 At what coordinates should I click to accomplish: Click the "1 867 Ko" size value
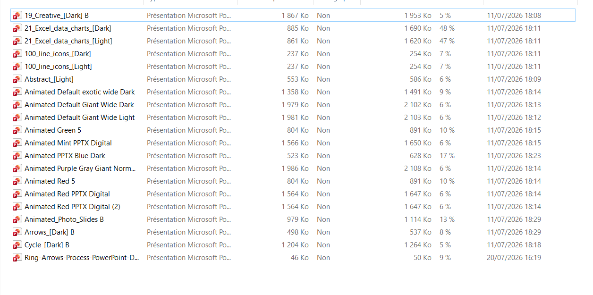pos(295,16)
